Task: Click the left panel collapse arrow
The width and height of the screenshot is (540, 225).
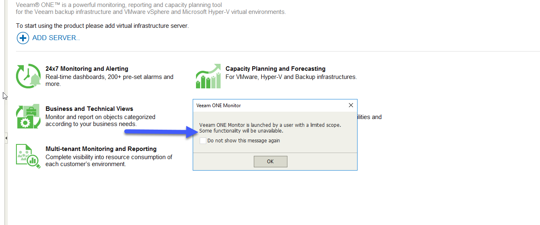Action: coord(6,139)
